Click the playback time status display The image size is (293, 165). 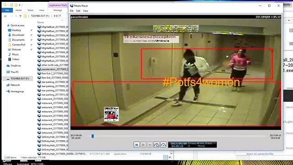pyautogui.click(x=192, y=145)
